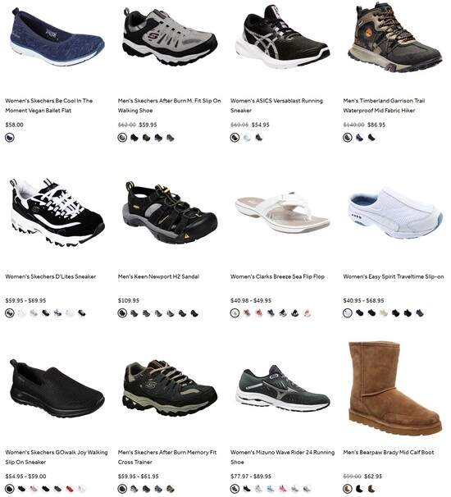Choose the cream swatch under Easy Spirit Traveltime
The width and height of the screenshot is (451, 497).
click(x=384, y=313)
